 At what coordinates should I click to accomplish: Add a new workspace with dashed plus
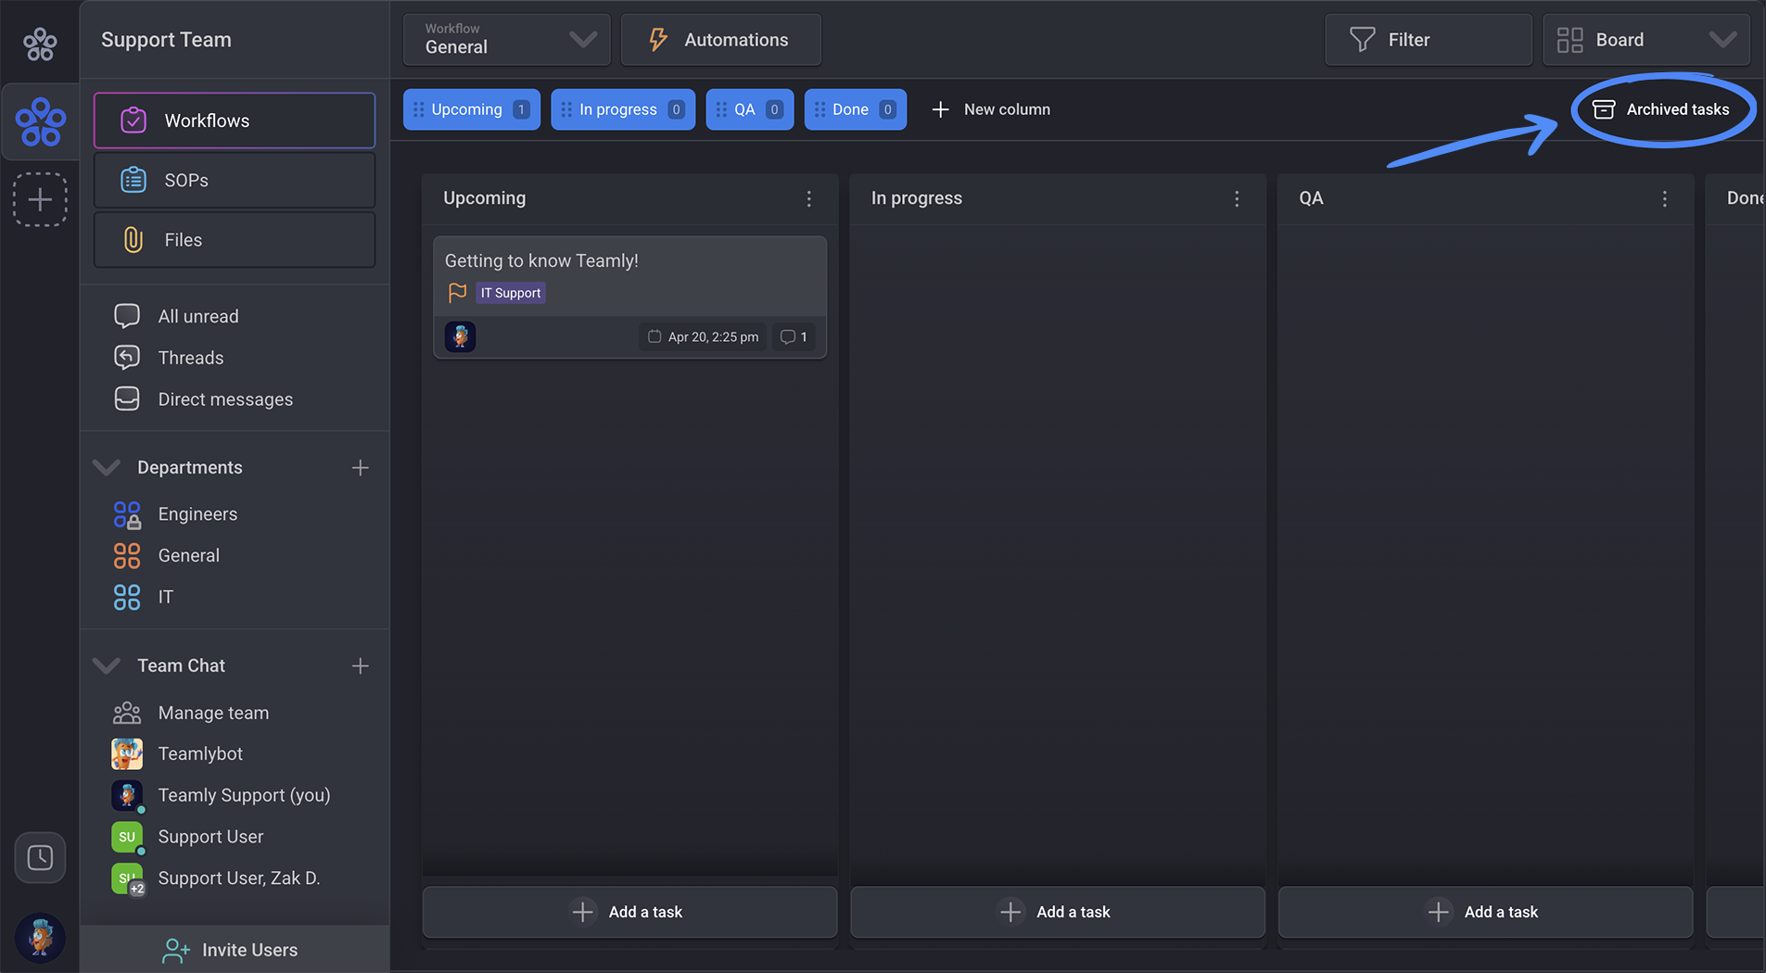[x=40, y=199]
